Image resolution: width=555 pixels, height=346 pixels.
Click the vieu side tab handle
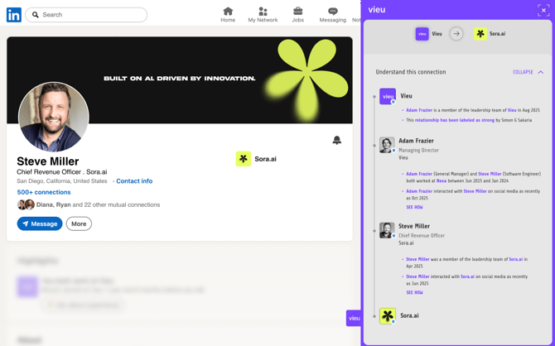point(354,318)
